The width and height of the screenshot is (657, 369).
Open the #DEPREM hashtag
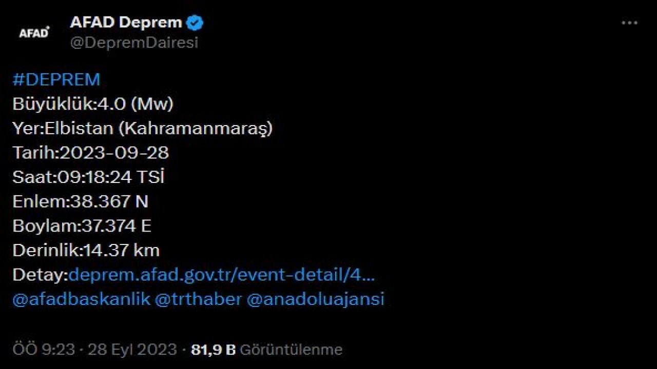coord(56,80)
